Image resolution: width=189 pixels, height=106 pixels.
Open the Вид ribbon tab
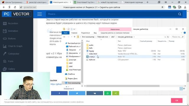coord(95,33)
